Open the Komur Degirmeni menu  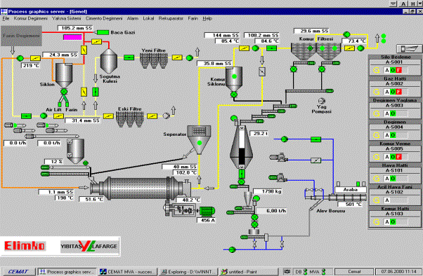pyautogui.click(x=30, y=18)
